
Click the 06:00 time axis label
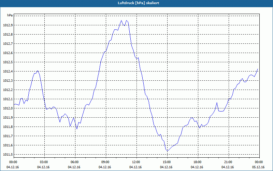(75, 162)
